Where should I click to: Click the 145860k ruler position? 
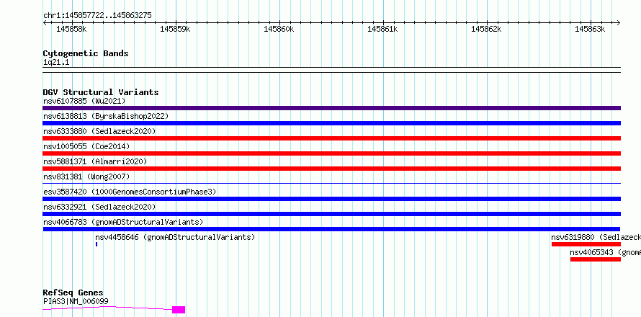279,29
